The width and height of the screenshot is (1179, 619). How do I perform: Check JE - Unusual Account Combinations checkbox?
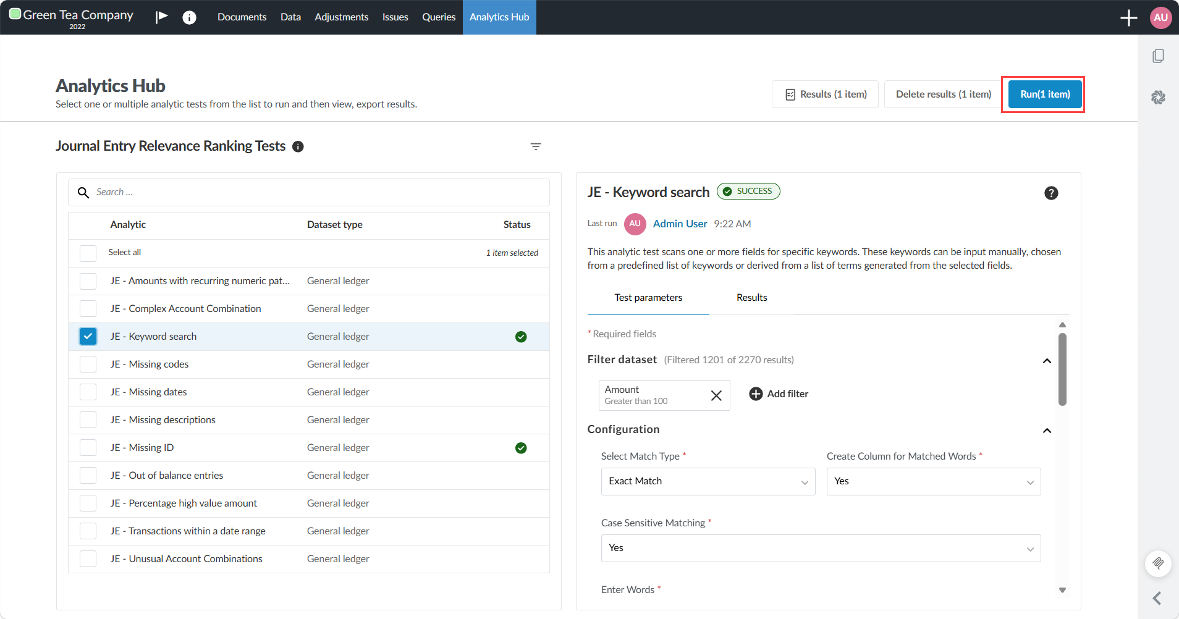[88, 559]
